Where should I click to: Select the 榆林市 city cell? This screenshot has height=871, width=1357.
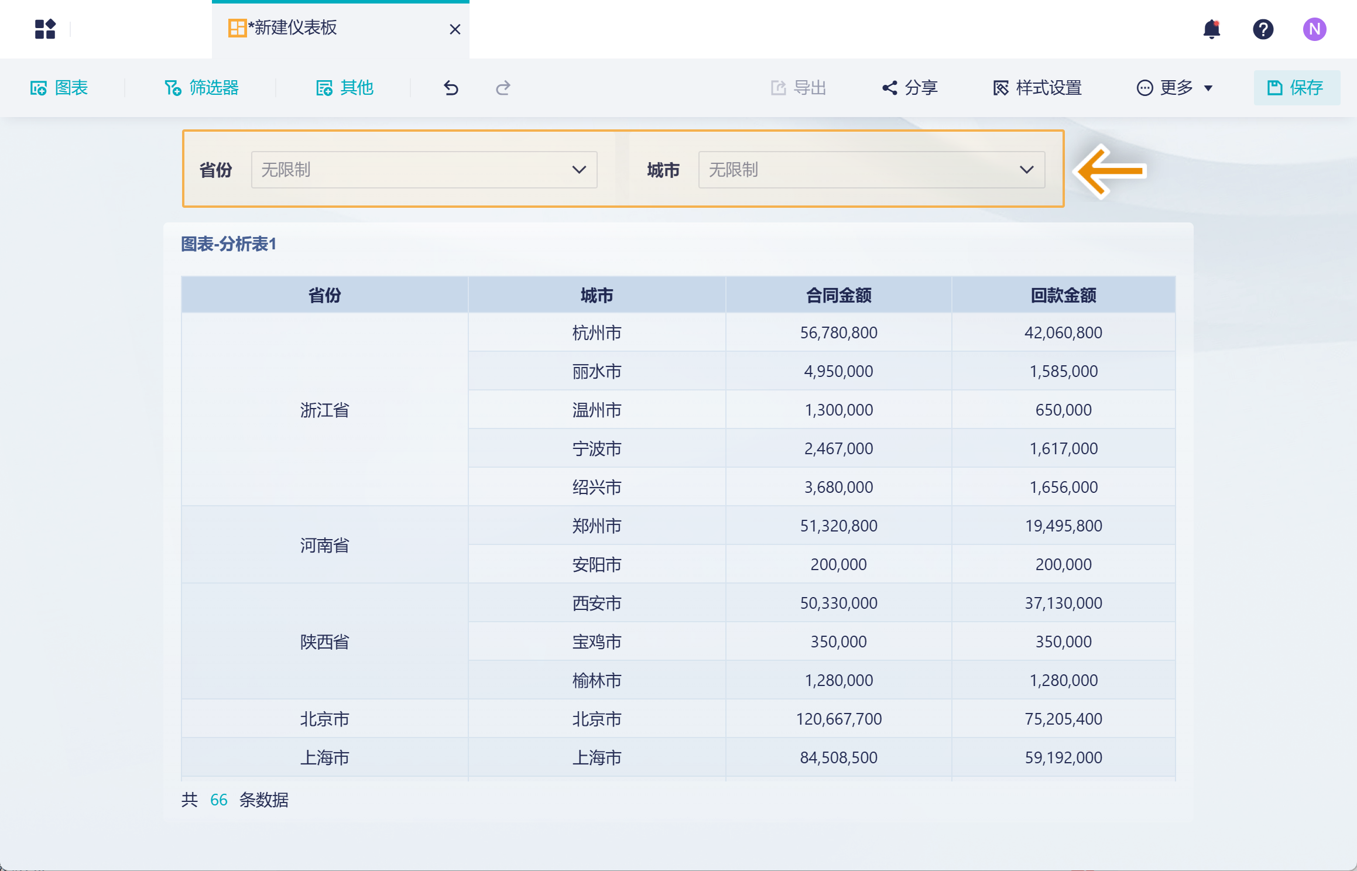click(x=597, y=680)
